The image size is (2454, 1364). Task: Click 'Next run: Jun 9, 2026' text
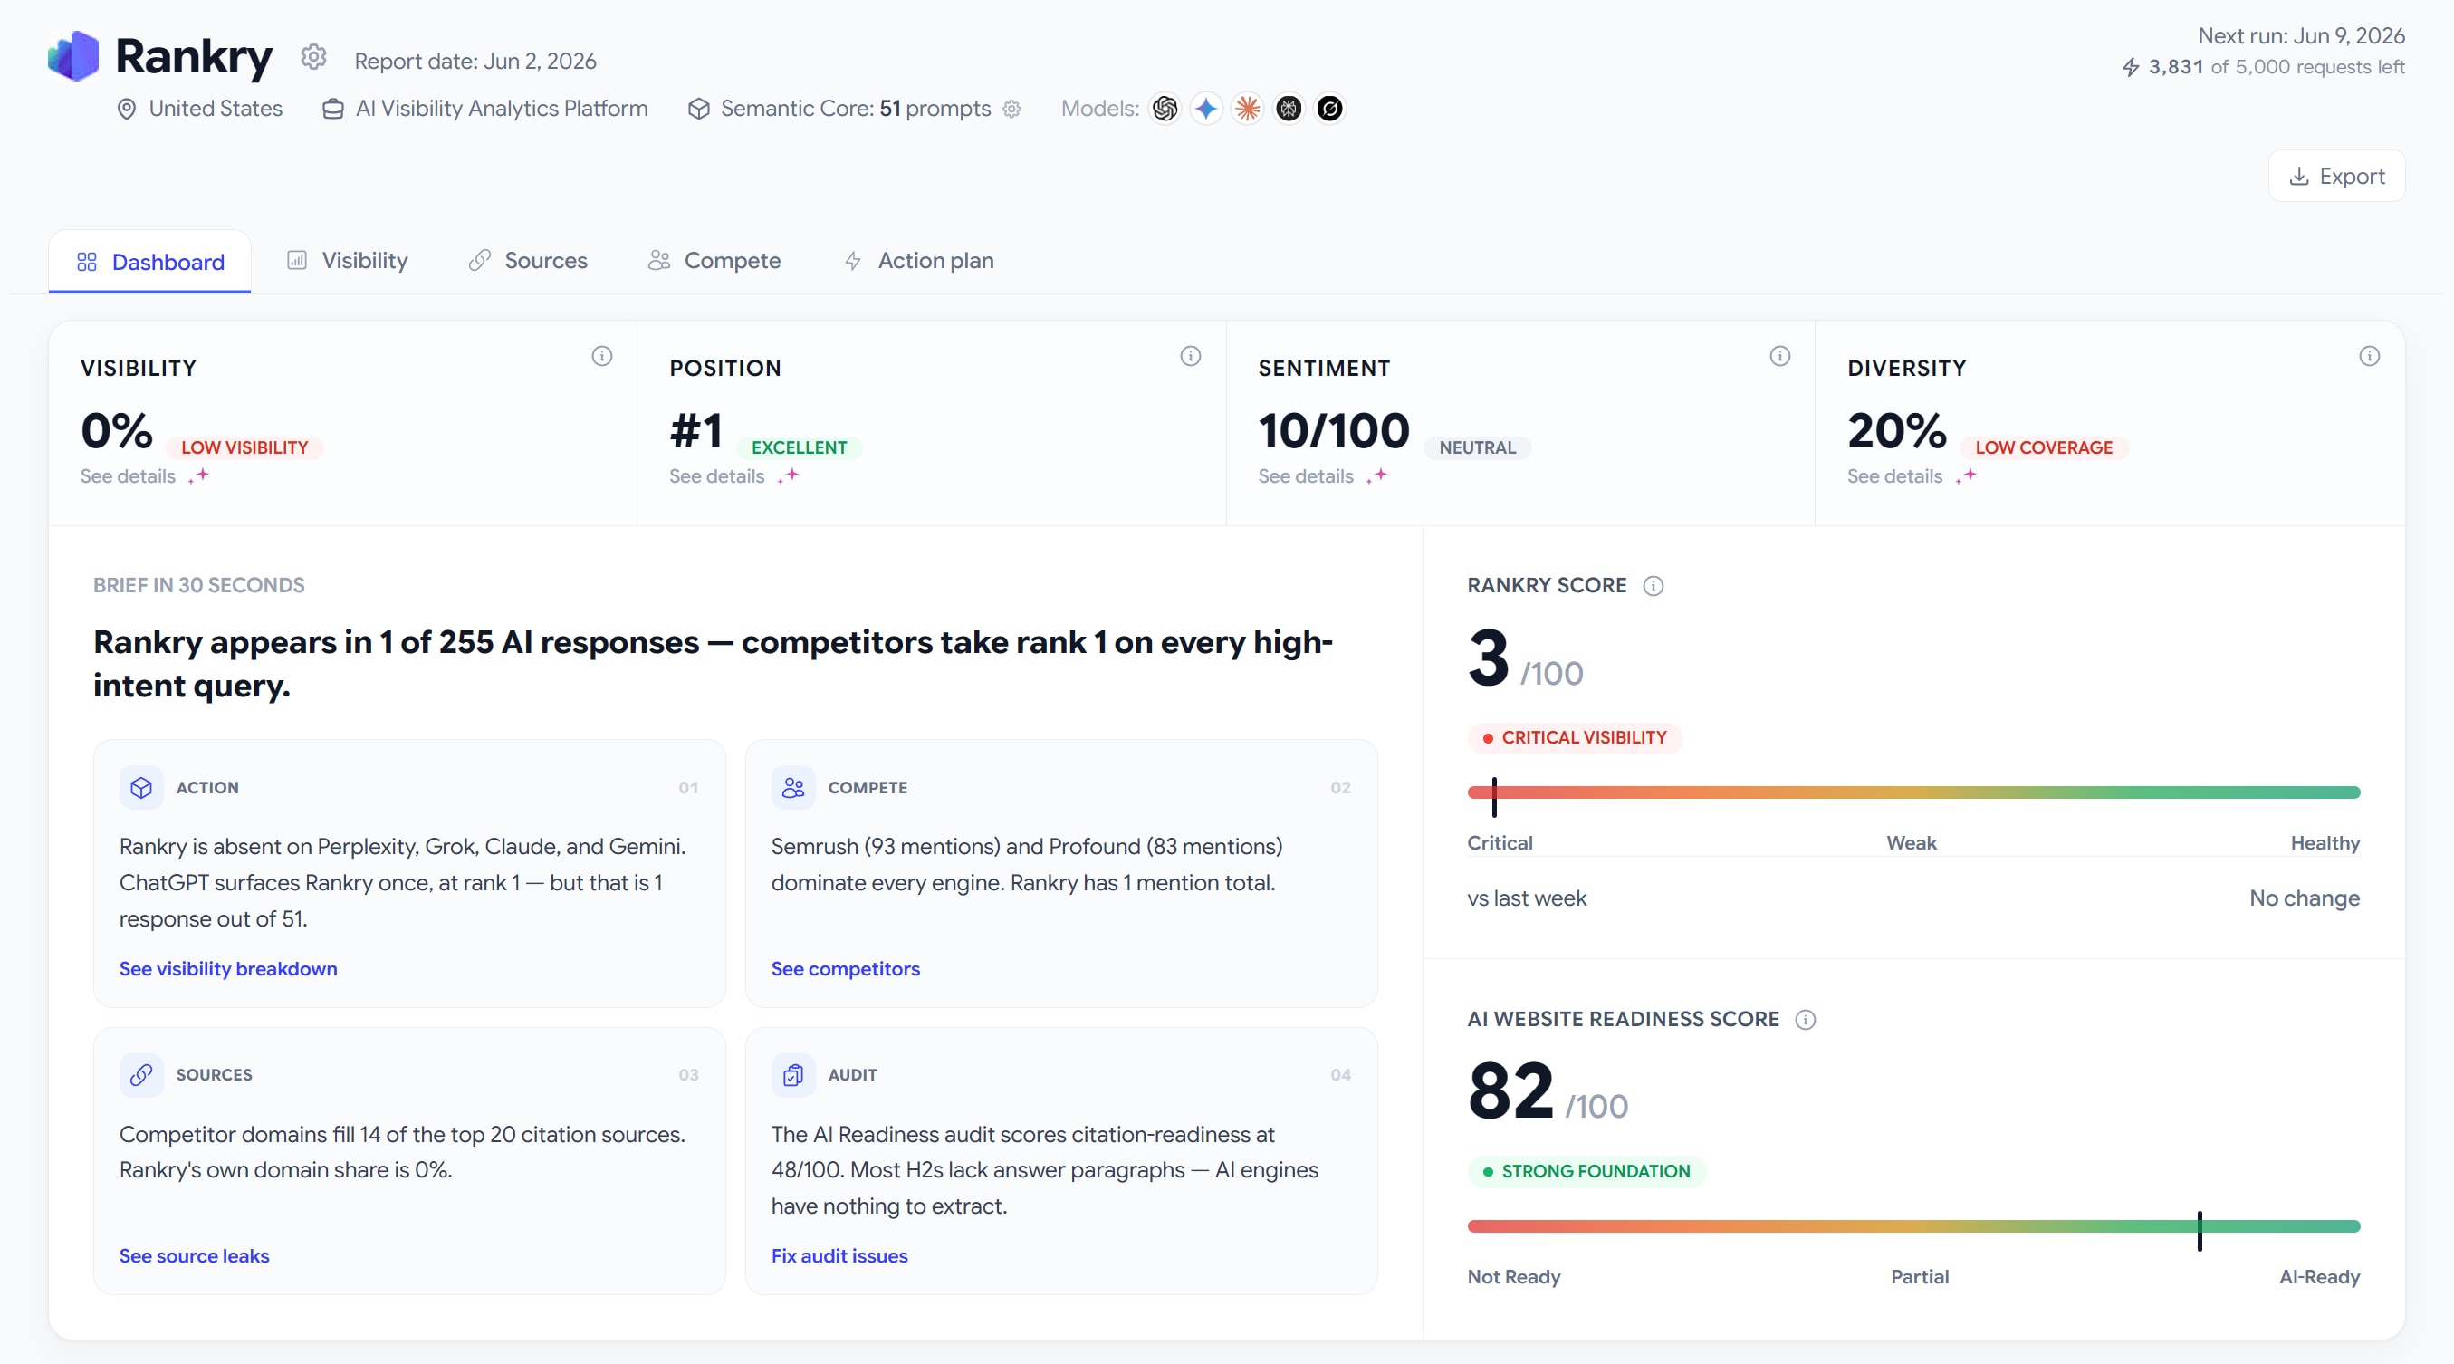click(2301, 36)
